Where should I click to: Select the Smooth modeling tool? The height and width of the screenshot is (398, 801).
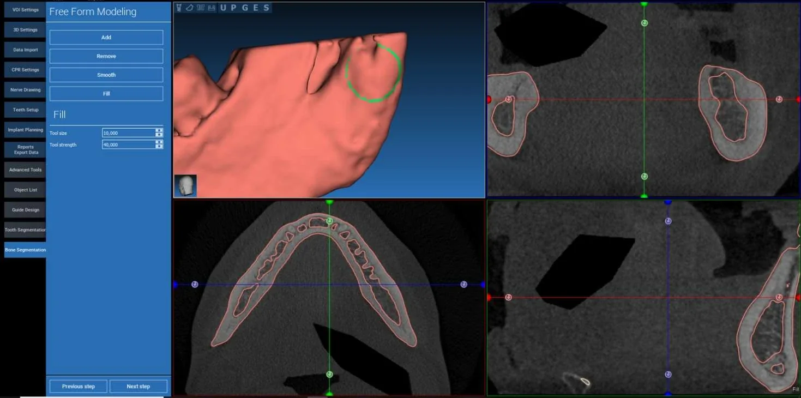[106, 75]
